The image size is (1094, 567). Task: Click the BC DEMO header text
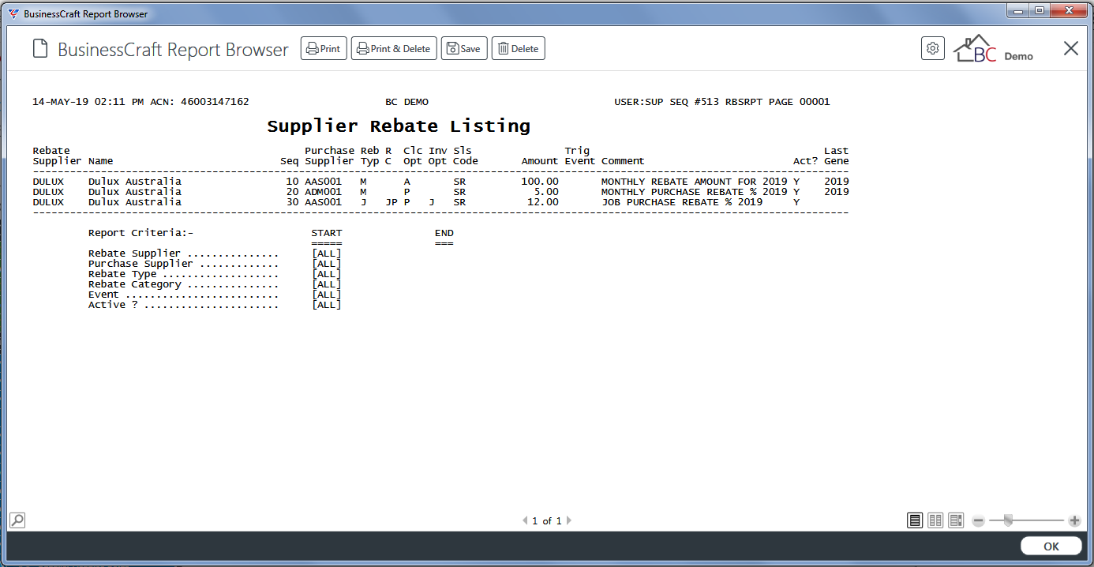pyautogui.click(x=407, y=102)
